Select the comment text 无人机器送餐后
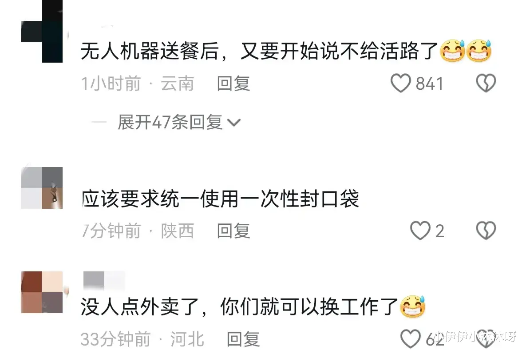The height and width of the screenshot is (350, 522). click(149, 52)
